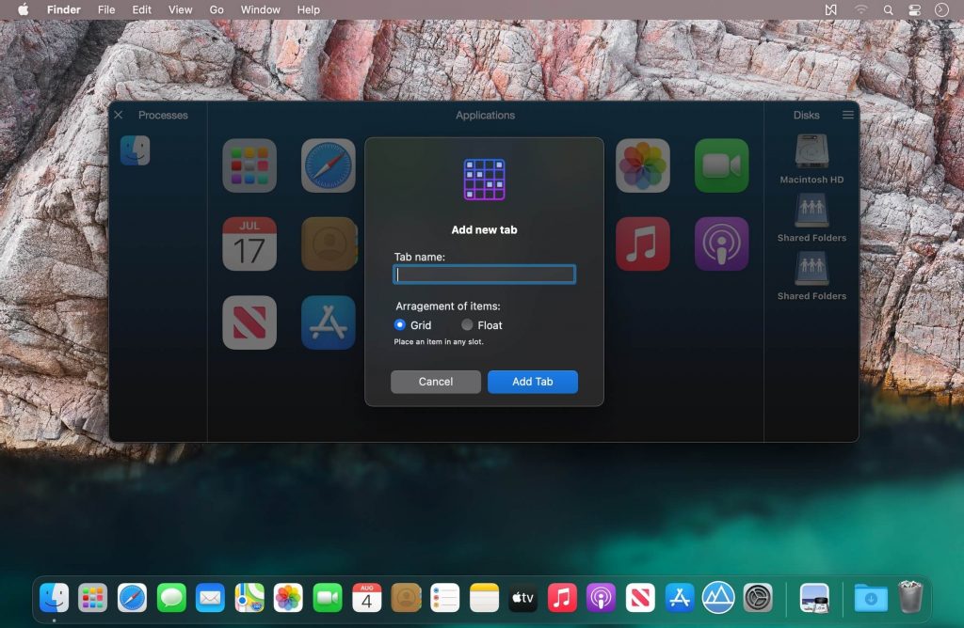Cancel the Add new tab dialog
Screen dimensions: 964x628
[x=435, y=382]
